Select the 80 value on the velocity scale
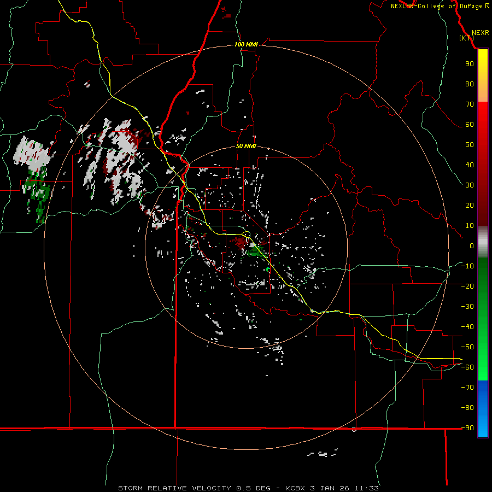This screenshot has width=492, height=492. (470, 84)
